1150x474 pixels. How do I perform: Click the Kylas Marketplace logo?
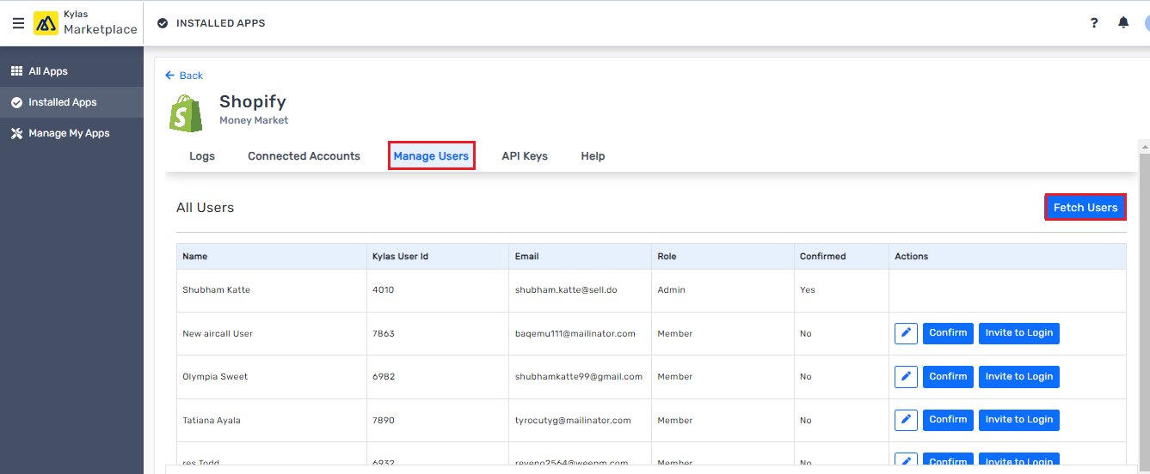click(x=85, y=23)
